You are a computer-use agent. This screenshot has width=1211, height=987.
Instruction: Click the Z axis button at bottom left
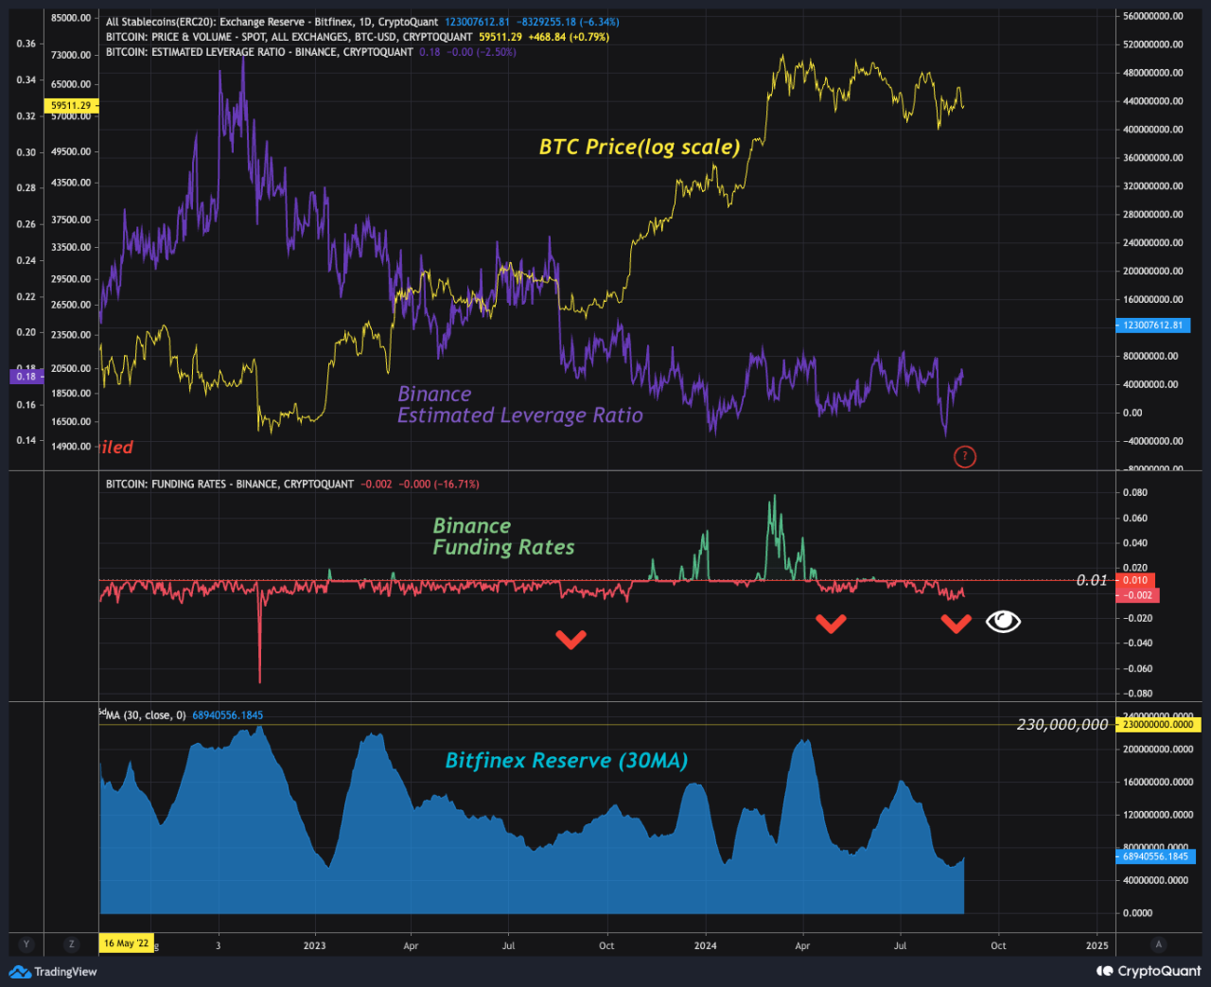tap(71, 944)
